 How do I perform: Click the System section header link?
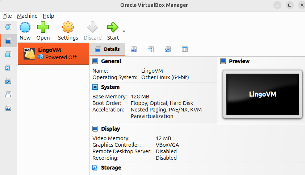tap(110, 87)
